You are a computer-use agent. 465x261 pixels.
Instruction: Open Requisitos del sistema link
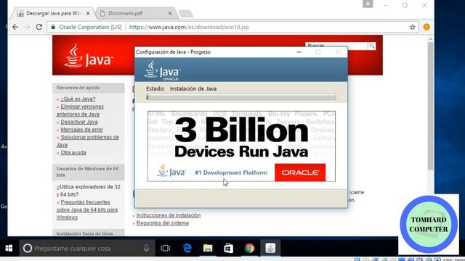pyautogui.click(x=162, y=223)
